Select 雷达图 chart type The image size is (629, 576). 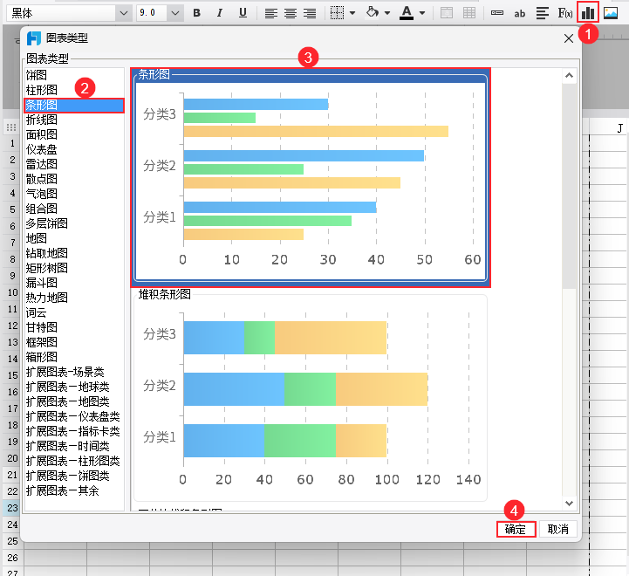[74, 164]
